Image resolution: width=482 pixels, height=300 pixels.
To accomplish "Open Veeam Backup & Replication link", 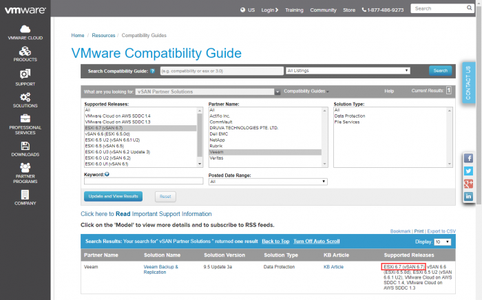I will pyautogui.click(x=160, y=269).
